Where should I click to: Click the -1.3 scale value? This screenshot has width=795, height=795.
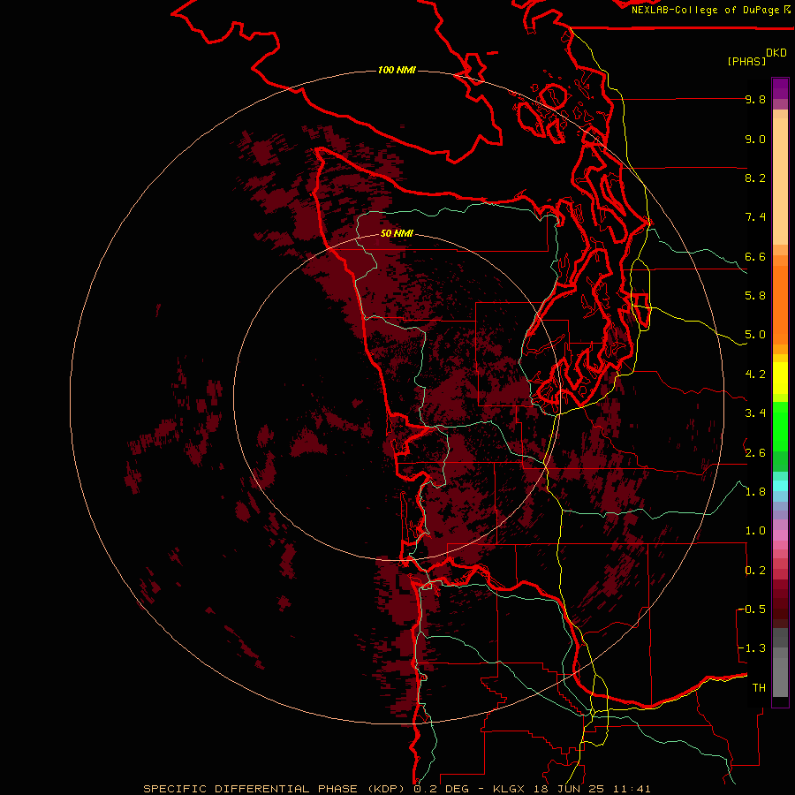[752, 648]
